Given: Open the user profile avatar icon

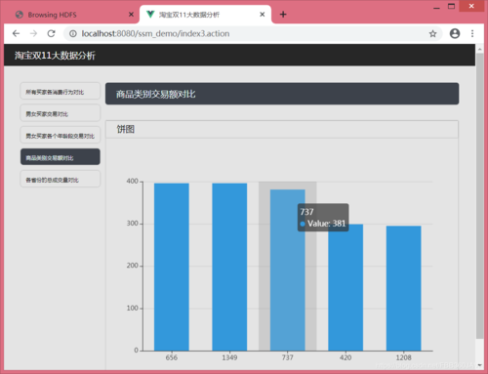Looking at the screenshot, I should pos(455,33).
